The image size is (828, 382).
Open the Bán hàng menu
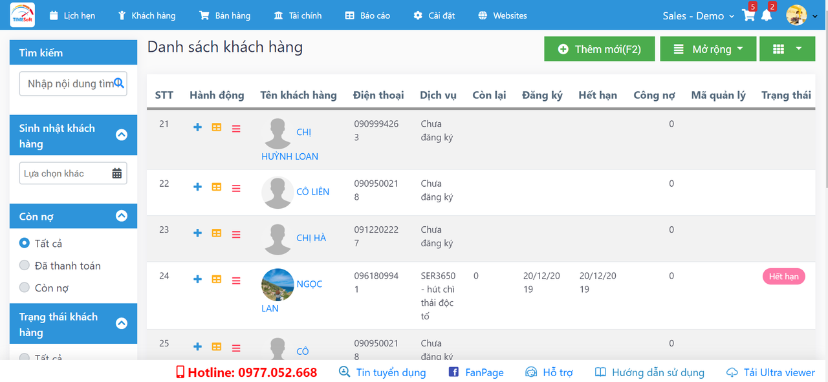pos(224,16)
